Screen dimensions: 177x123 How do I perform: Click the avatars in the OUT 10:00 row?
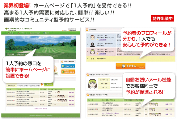click(152, 109)
